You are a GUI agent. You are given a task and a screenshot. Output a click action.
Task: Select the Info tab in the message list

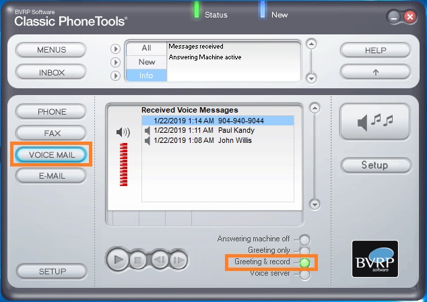(x=146, y=75)
